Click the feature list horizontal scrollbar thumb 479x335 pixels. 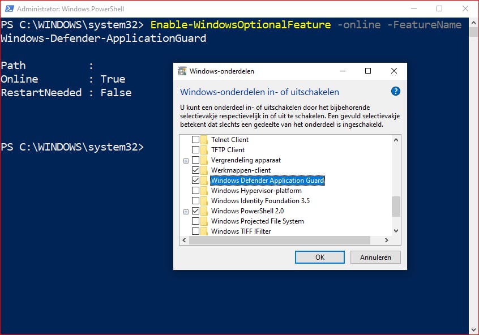280,240
